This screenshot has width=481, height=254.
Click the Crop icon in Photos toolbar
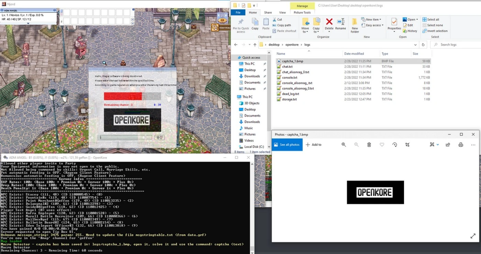click(x=407, y=145)
